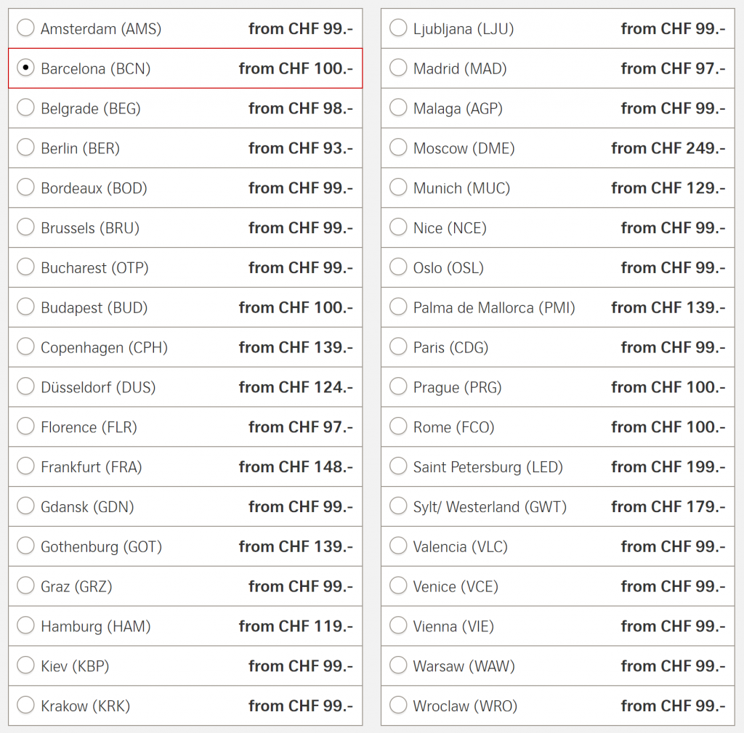
Task: Select Sylt/ Westerland (GWT) destination
Action: [398, 506]
